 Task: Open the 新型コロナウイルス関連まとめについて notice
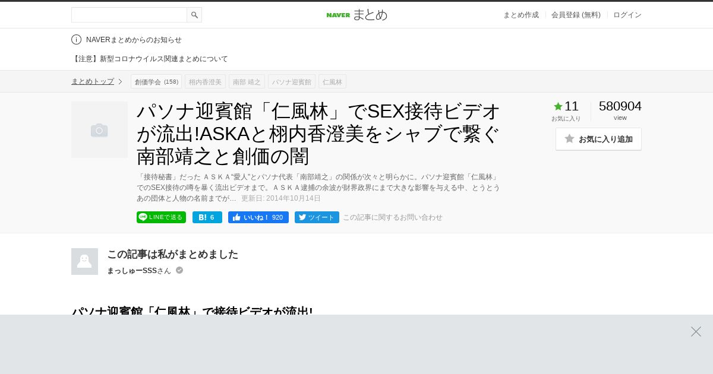(x=150, y=59)
